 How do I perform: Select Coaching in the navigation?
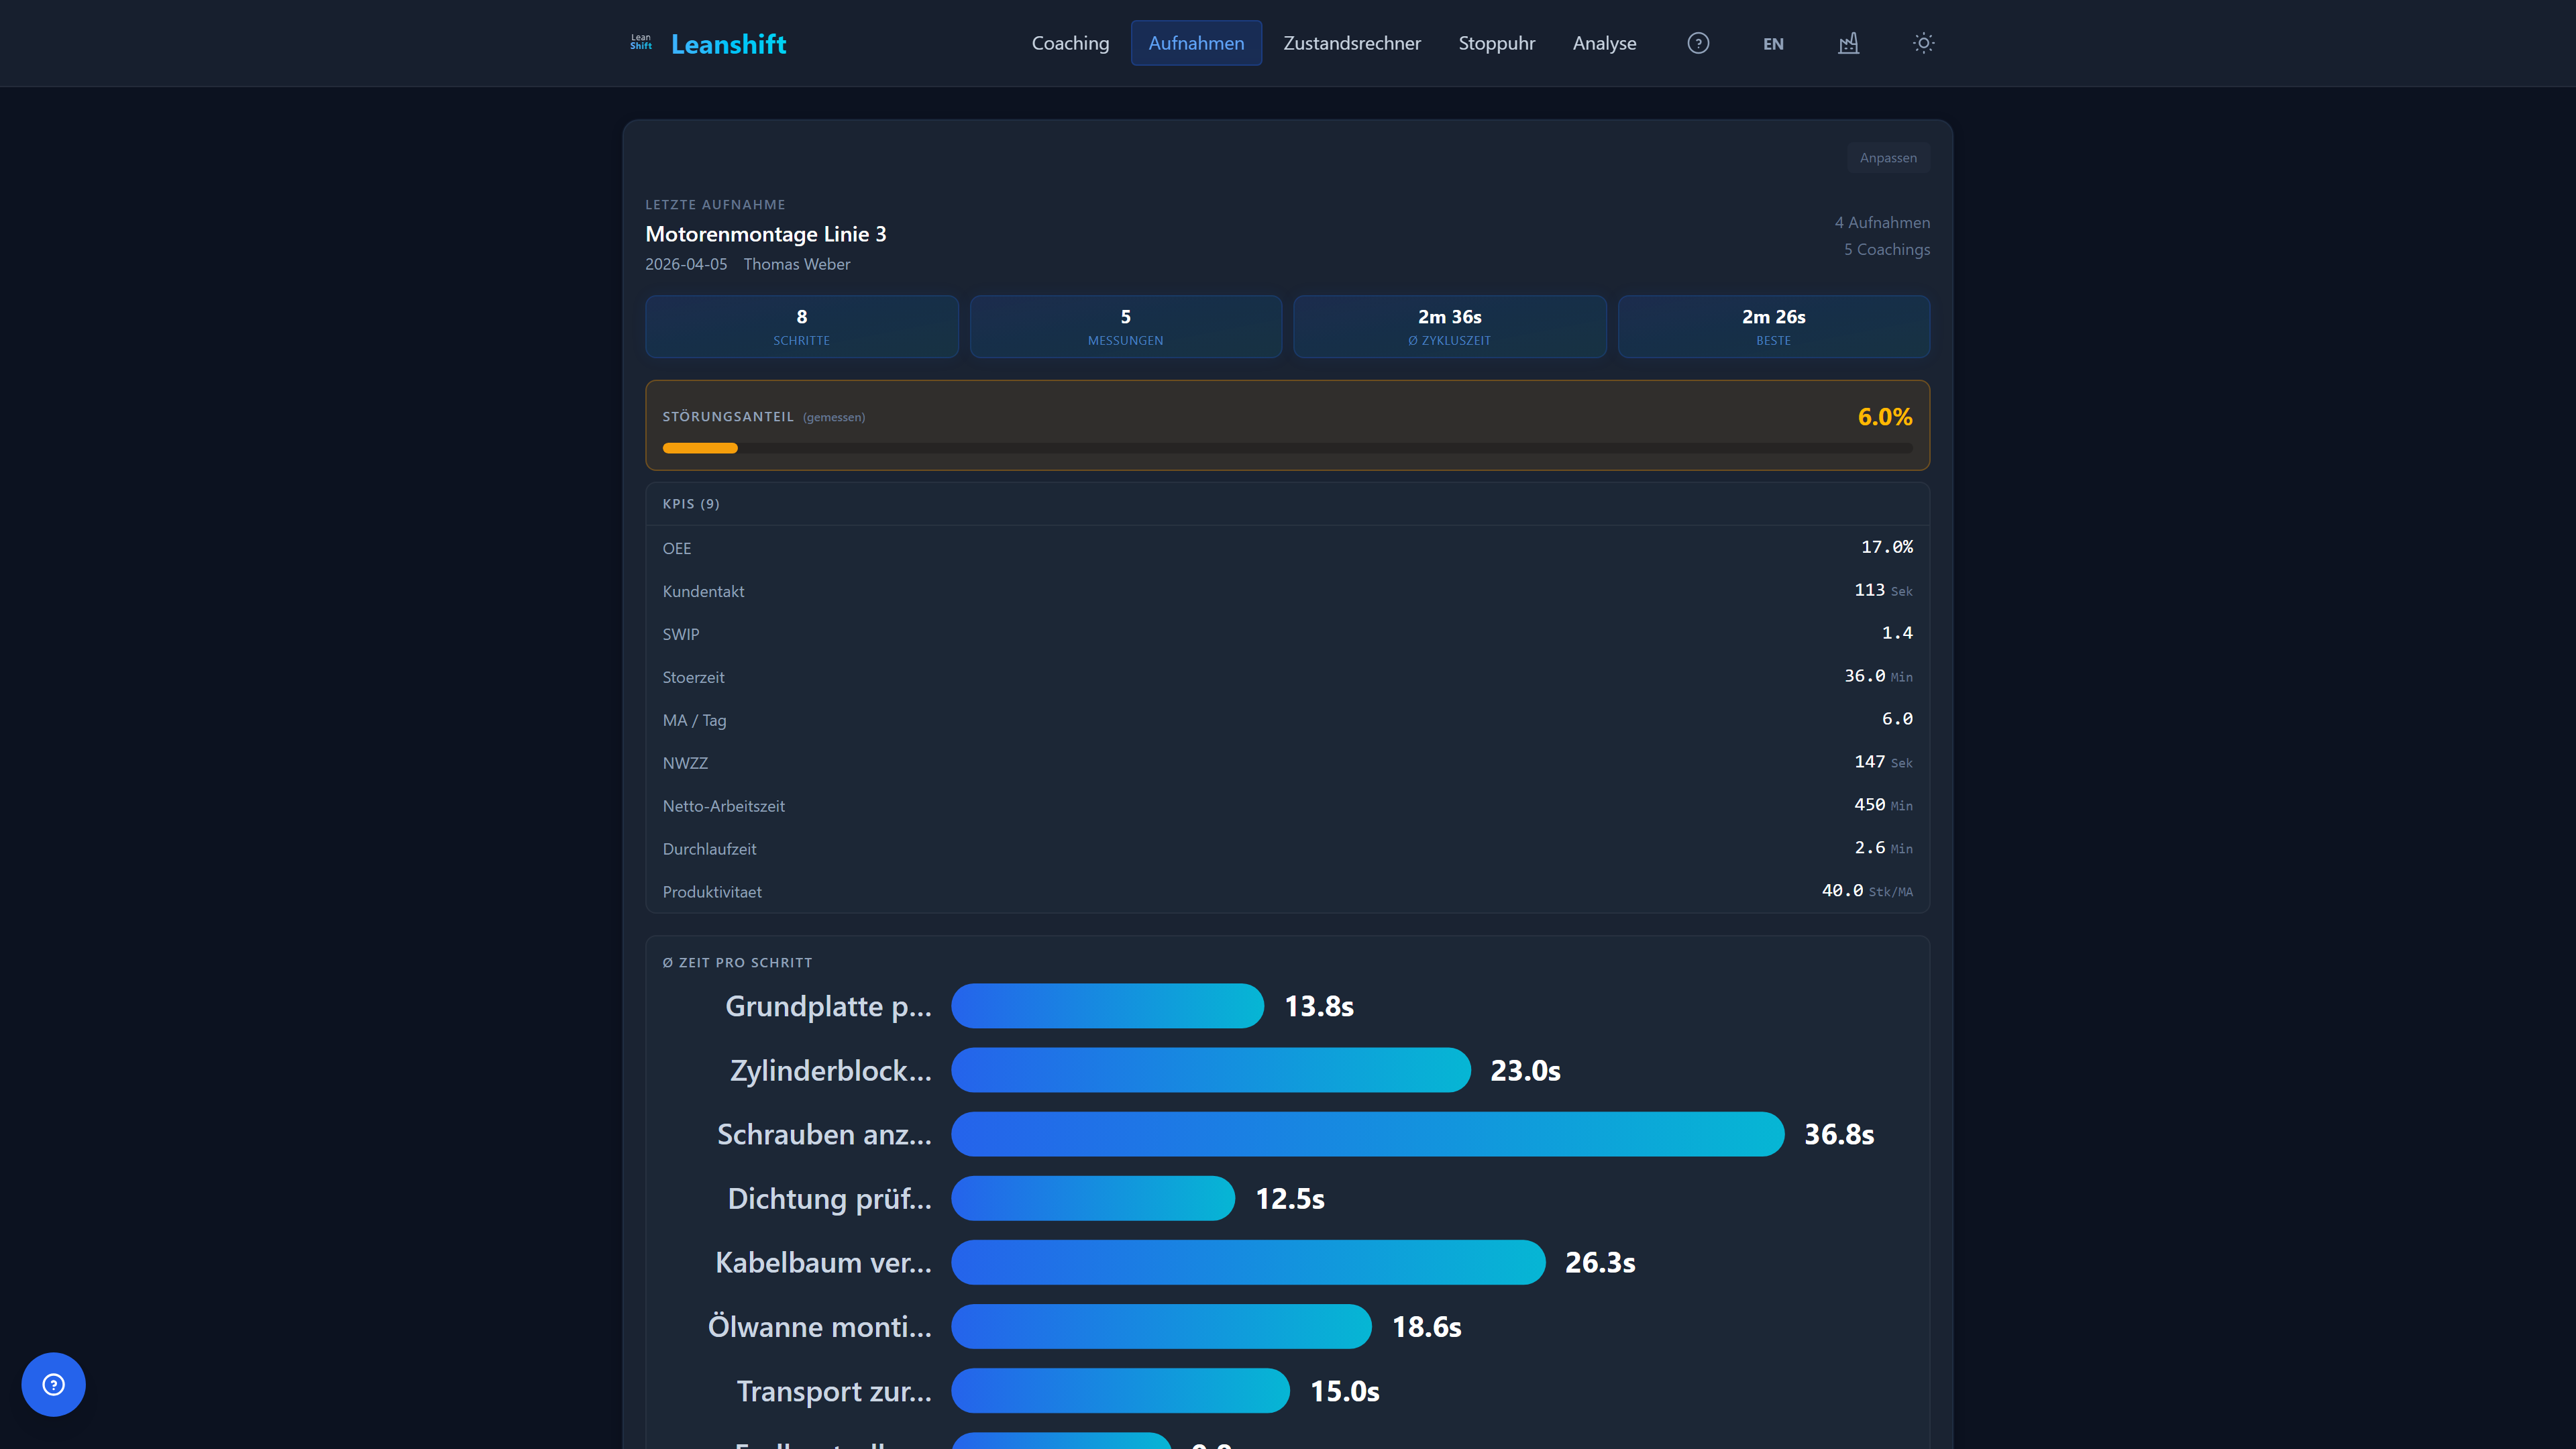coord(1070,43)
